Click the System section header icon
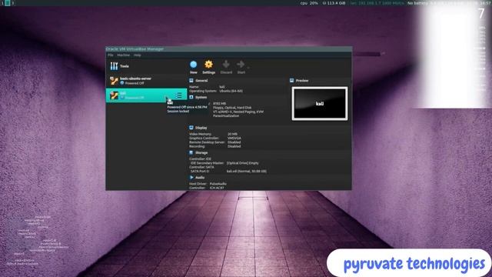This screenshot has width=492, height=277. pos(191,97)
